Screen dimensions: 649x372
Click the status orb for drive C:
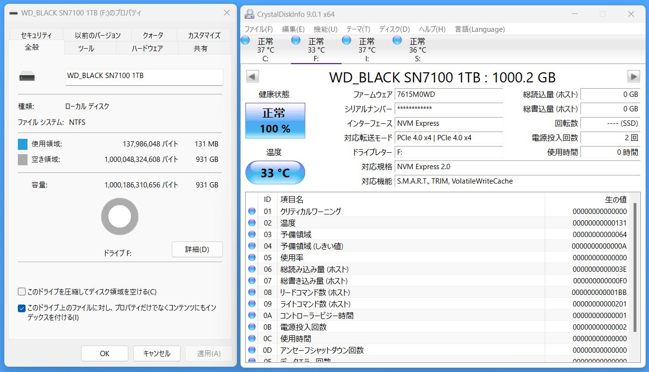[246, 40]
